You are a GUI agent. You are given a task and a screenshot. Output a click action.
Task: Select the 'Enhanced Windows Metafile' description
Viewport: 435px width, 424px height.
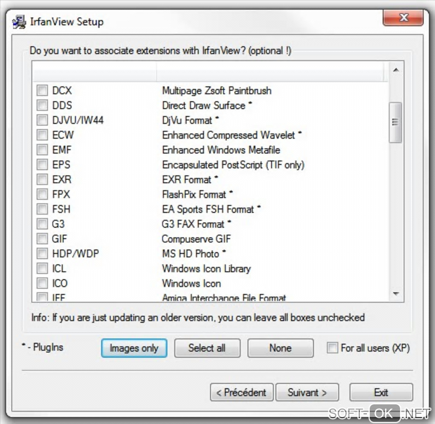pos(221,150)
